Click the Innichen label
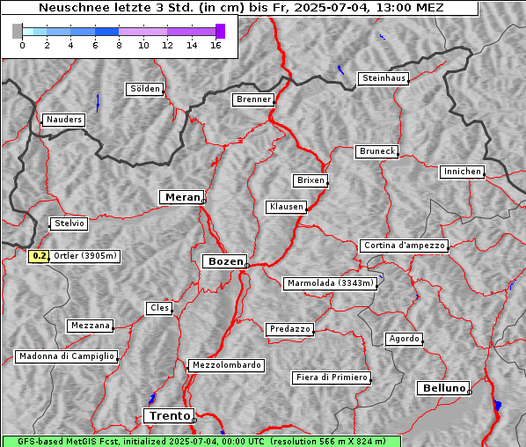The width and height of the screenshot is (526, 447). [463, 172]
